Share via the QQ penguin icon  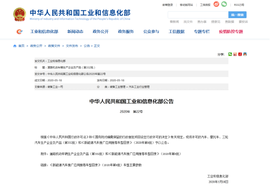(x=245, y=54)
